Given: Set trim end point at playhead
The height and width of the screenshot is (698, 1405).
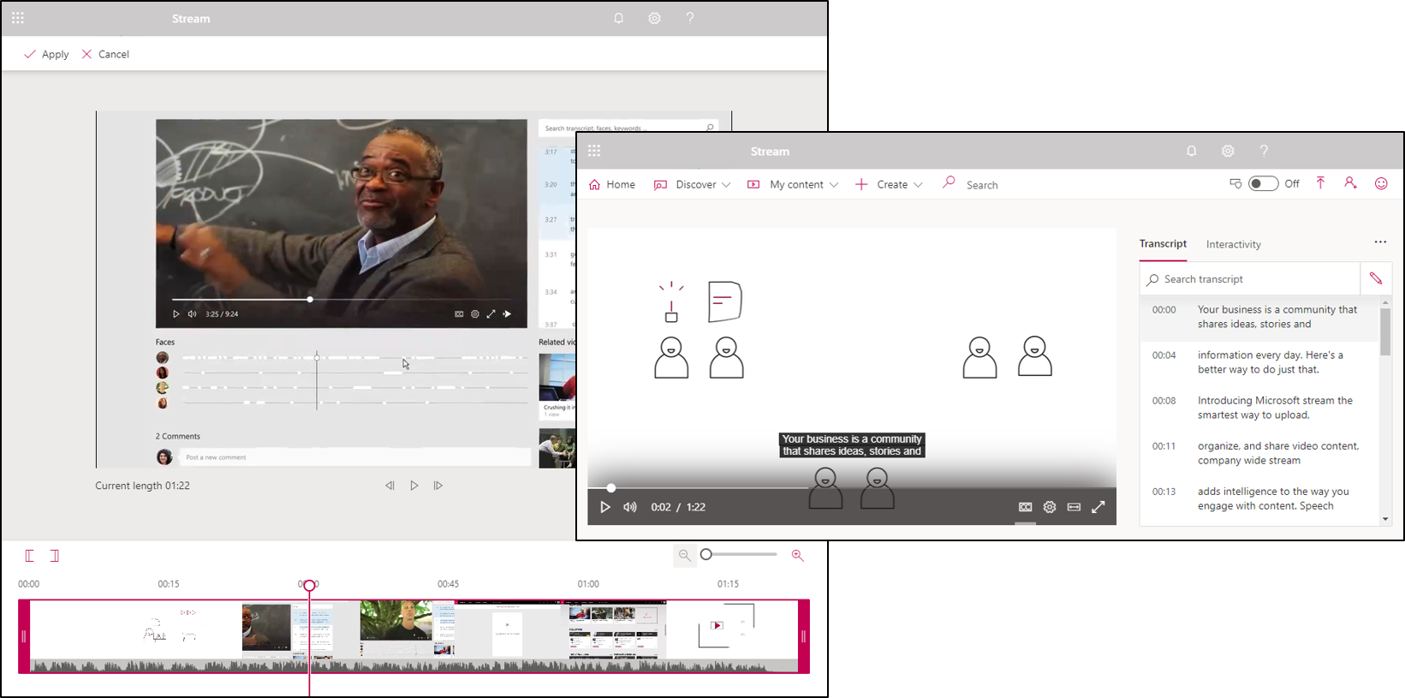Looking at the screenshot, I should click(55, 556).
